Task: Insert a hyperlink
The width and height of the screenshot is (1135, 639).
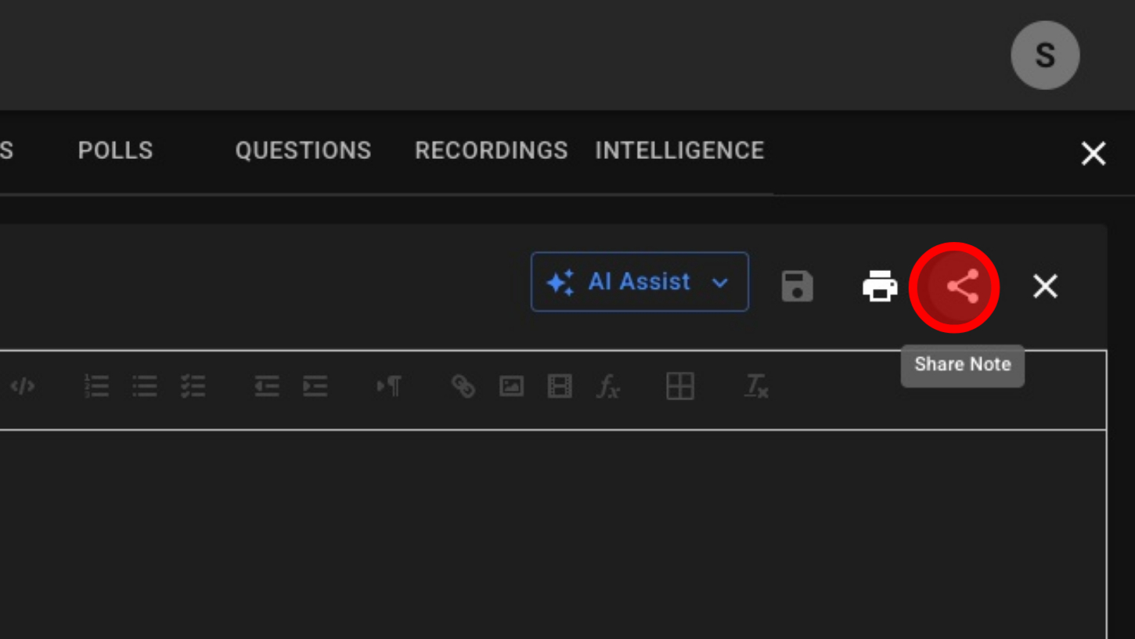Action: coord(463,386)
